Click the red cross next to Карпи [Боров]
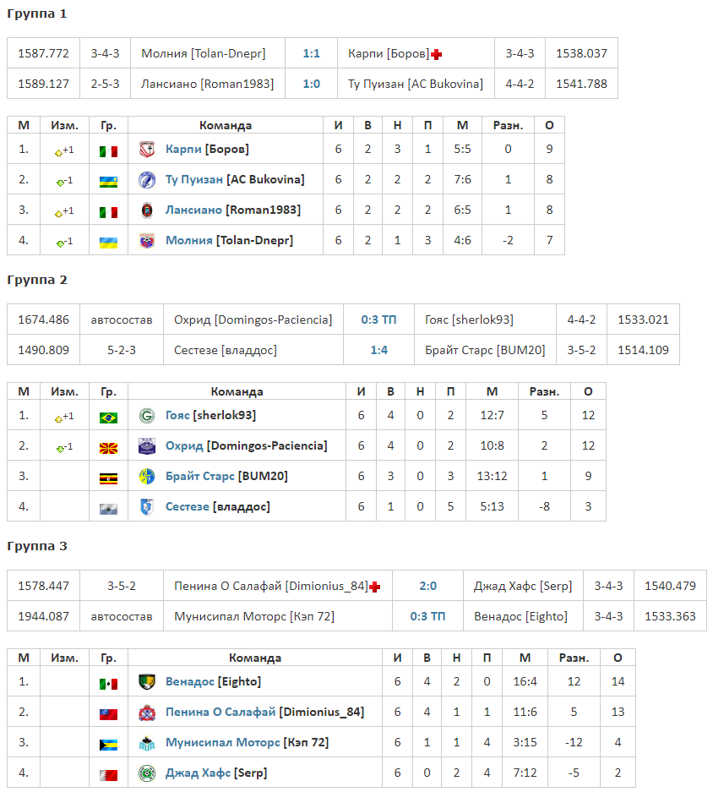 tap(436, 54)
